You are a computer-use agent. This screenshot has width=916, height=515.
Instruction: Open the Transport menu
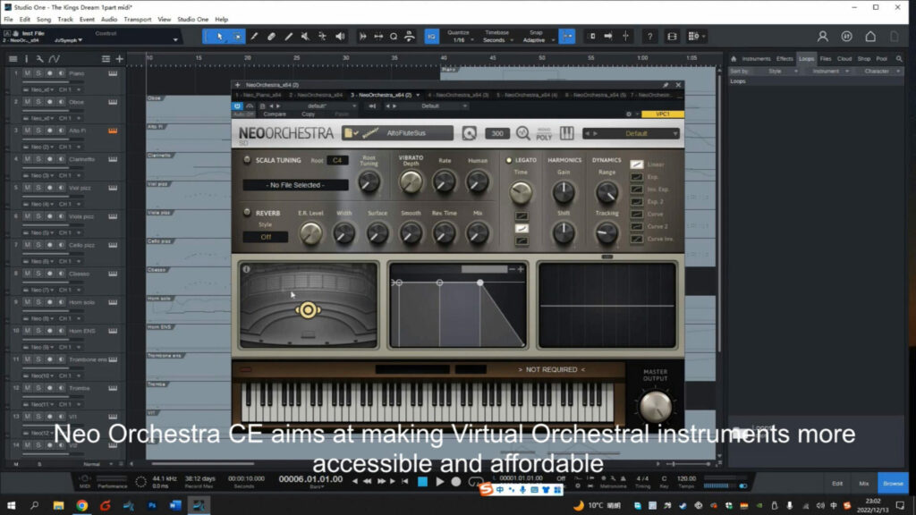coord(137,20)
